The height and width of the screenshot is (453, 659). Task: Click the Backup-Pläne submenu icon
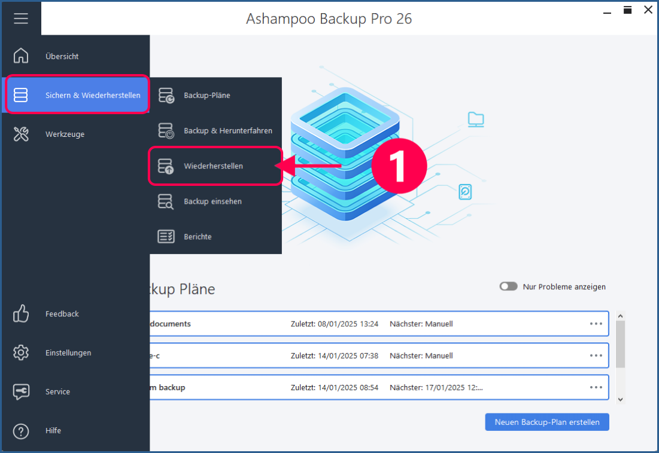coord(166,95)
